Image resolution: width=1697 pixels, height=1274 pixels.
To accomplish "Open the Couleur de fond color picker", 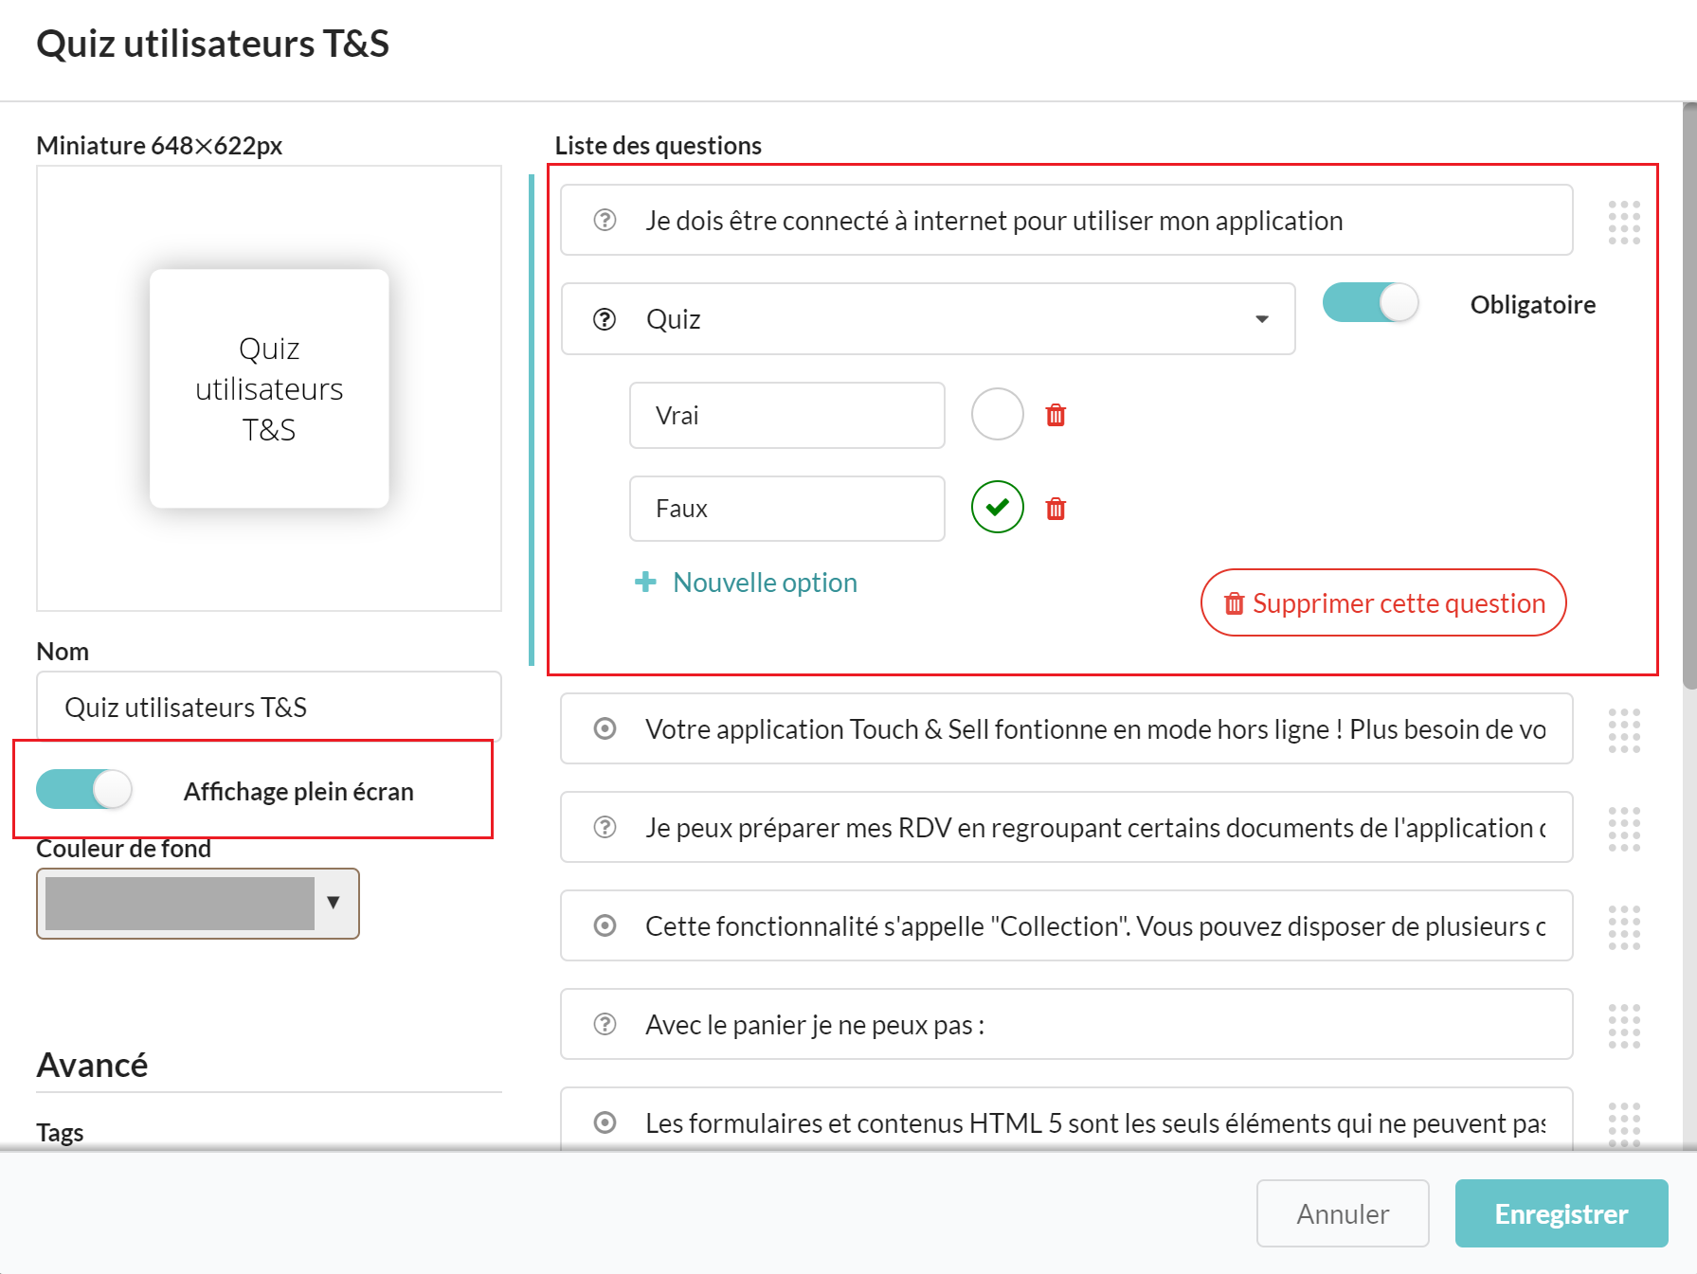I will 198,904.
